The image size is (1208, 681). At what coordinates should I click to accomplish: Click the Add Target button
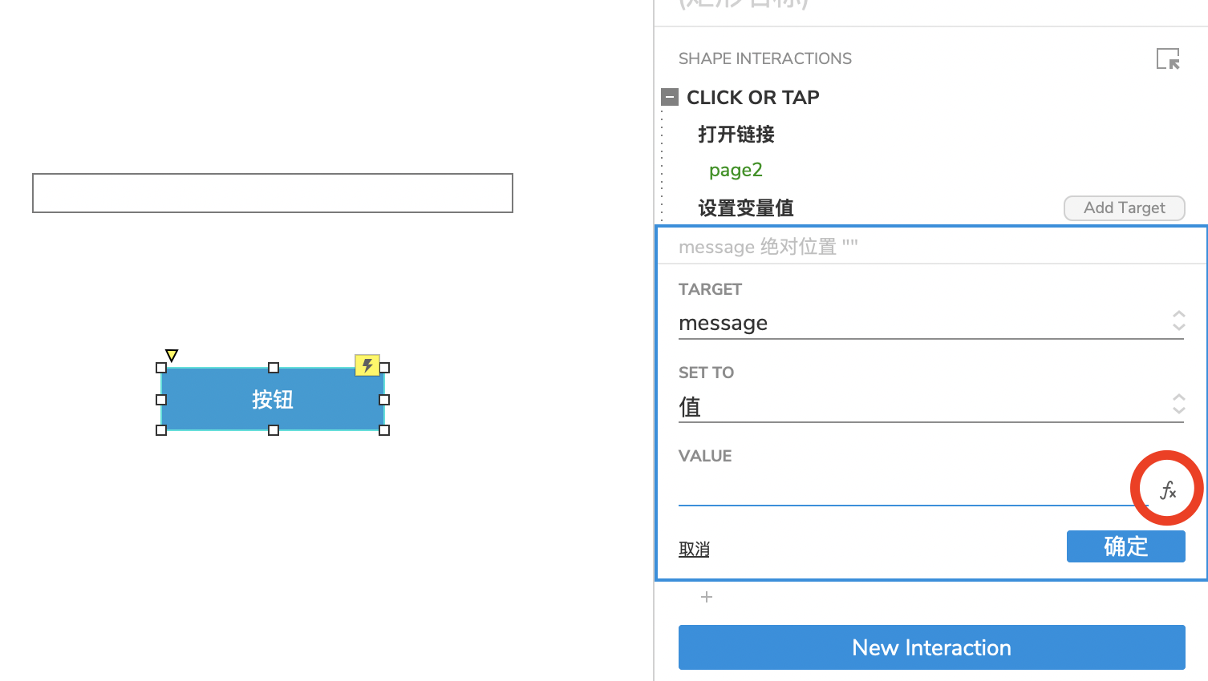point(1124,208)
